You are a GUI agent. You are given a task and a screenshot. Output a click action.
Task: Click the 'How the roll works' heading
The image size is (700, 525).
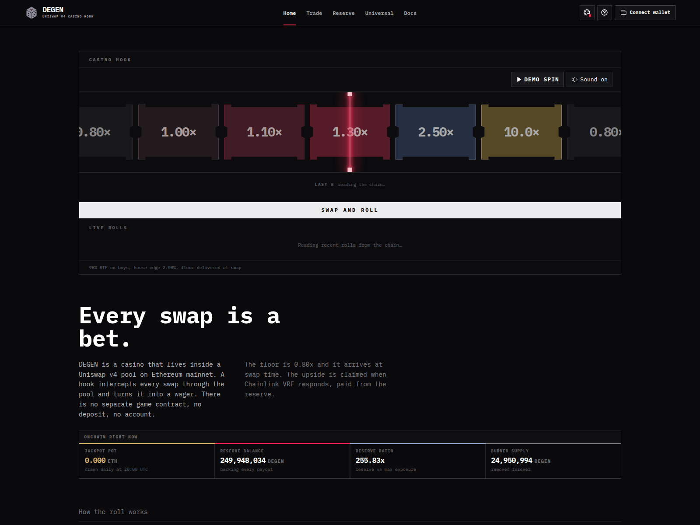click(x=113, y=512)
